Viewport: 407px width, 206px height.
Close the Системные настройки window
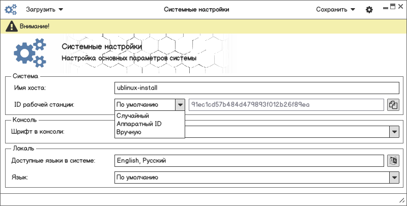tap(400, 7)
